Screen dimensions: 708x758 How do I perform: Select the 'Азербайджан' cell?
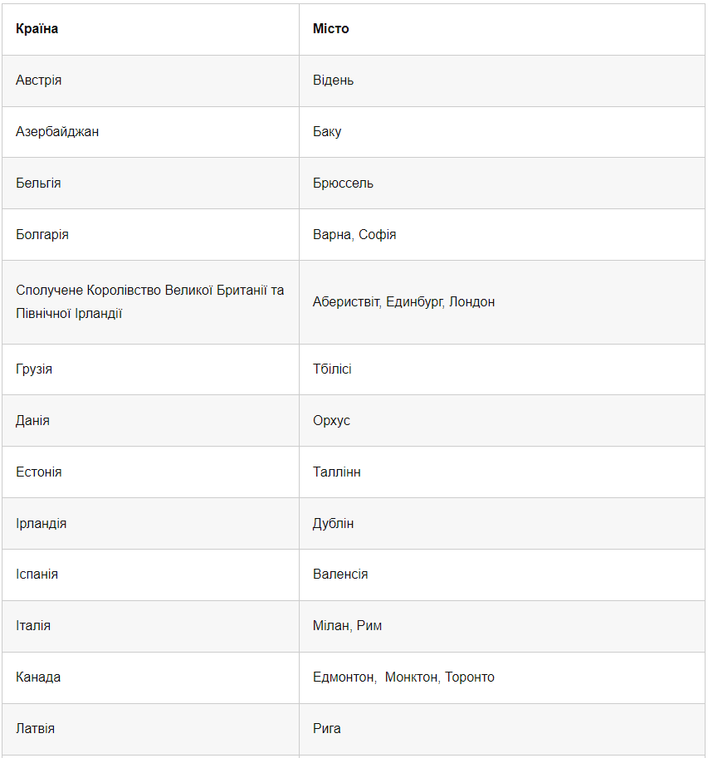click(x=57, y=132)
